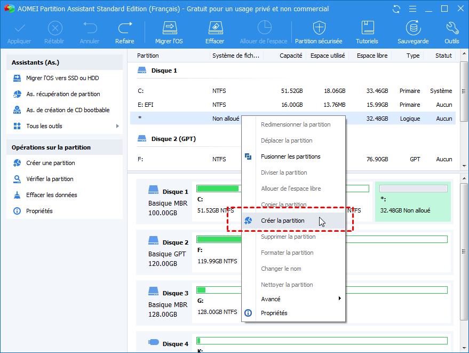This screenshot has height=353, width=469.
Task: Select the C: partition row in list
Action: [293, 91]
